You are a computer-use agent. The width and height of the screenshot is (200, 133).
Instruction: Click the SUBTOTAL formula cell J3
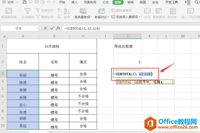tap(127, 74)
